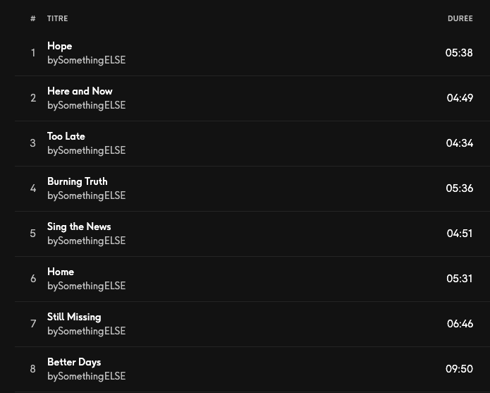490x393 pixels.
Task: Open artist bySomethingELSE under Home
Action: [86, 286]
